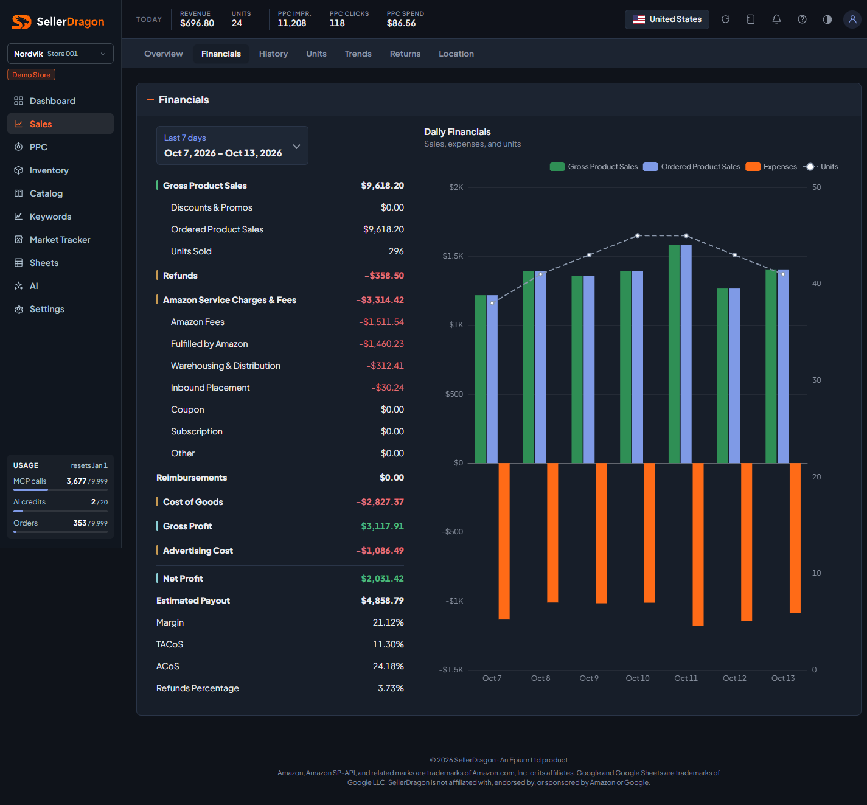Open the United States marketplace selector

667,19
